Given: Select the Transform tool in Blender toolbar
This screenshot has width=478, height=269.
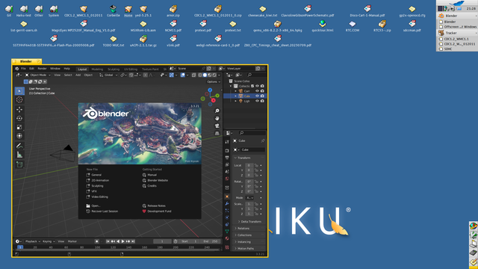Looking at the screenshot, I should (19, 136).
